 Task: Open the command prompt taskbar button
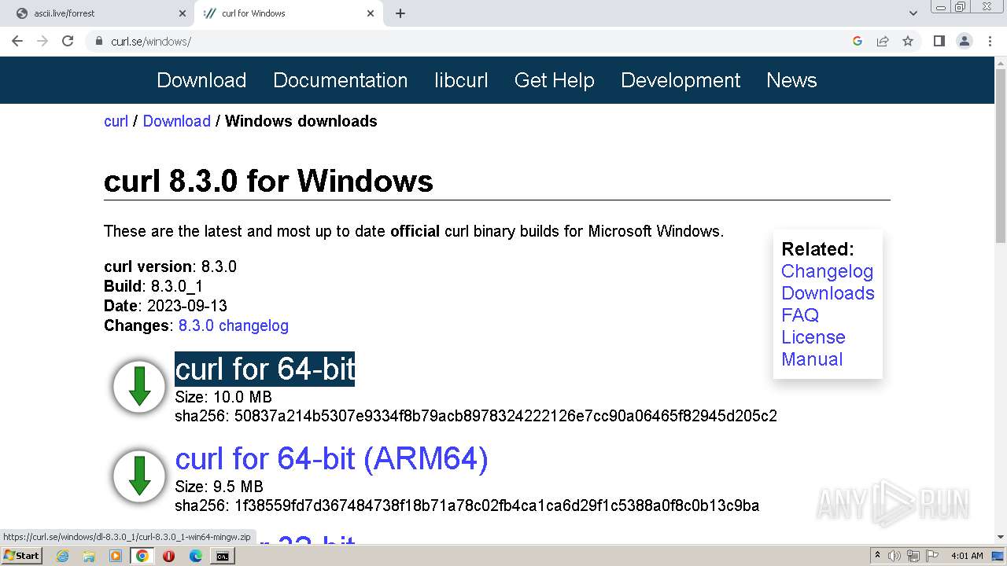pos(223,556)
